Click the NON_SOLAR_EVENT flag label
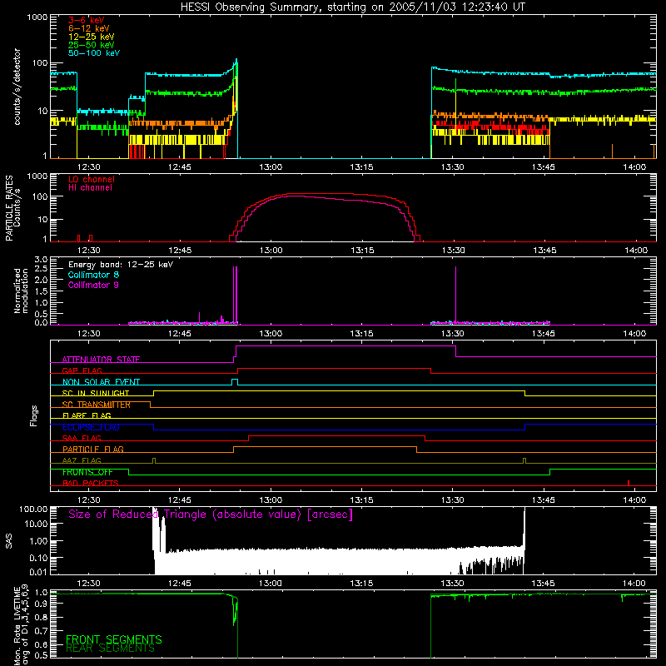This screenshot has width=666, height=666. tap(101, 382)
